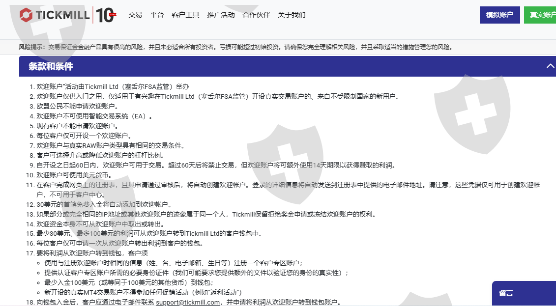Click the 模拟账户 button

pos(499,15)
